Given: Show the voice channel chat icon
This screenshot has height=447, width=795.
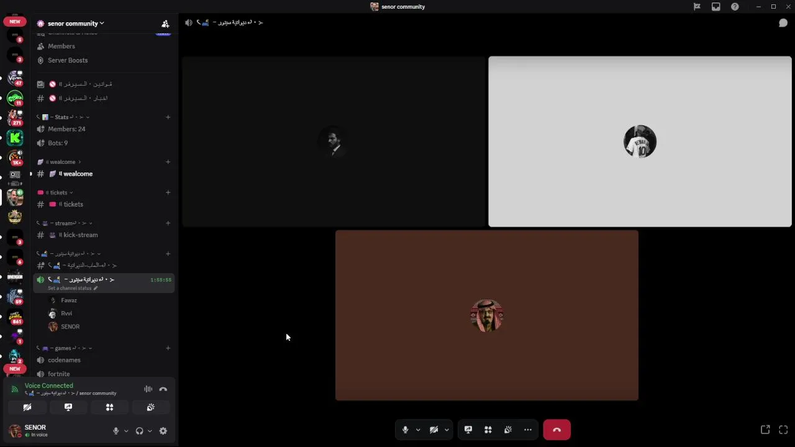Looking at the screenshot, I should pyautogui.click(x=783, y=23).
